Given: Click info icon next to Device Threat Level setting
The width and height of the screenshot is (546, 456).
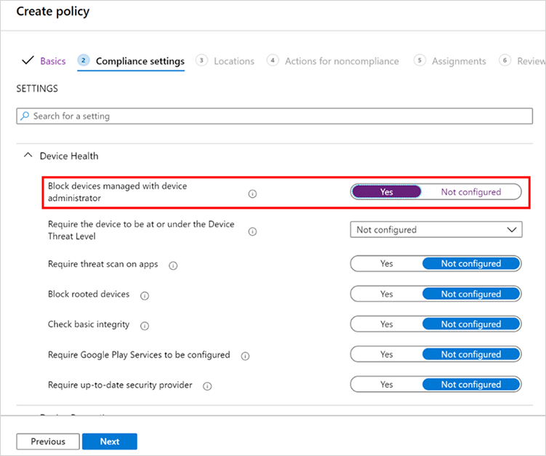Looking at the screenshot, I should point(252,232).
